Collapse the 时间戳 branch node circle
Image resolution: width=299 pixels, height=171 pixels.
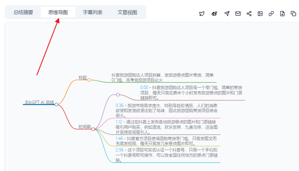93,129
